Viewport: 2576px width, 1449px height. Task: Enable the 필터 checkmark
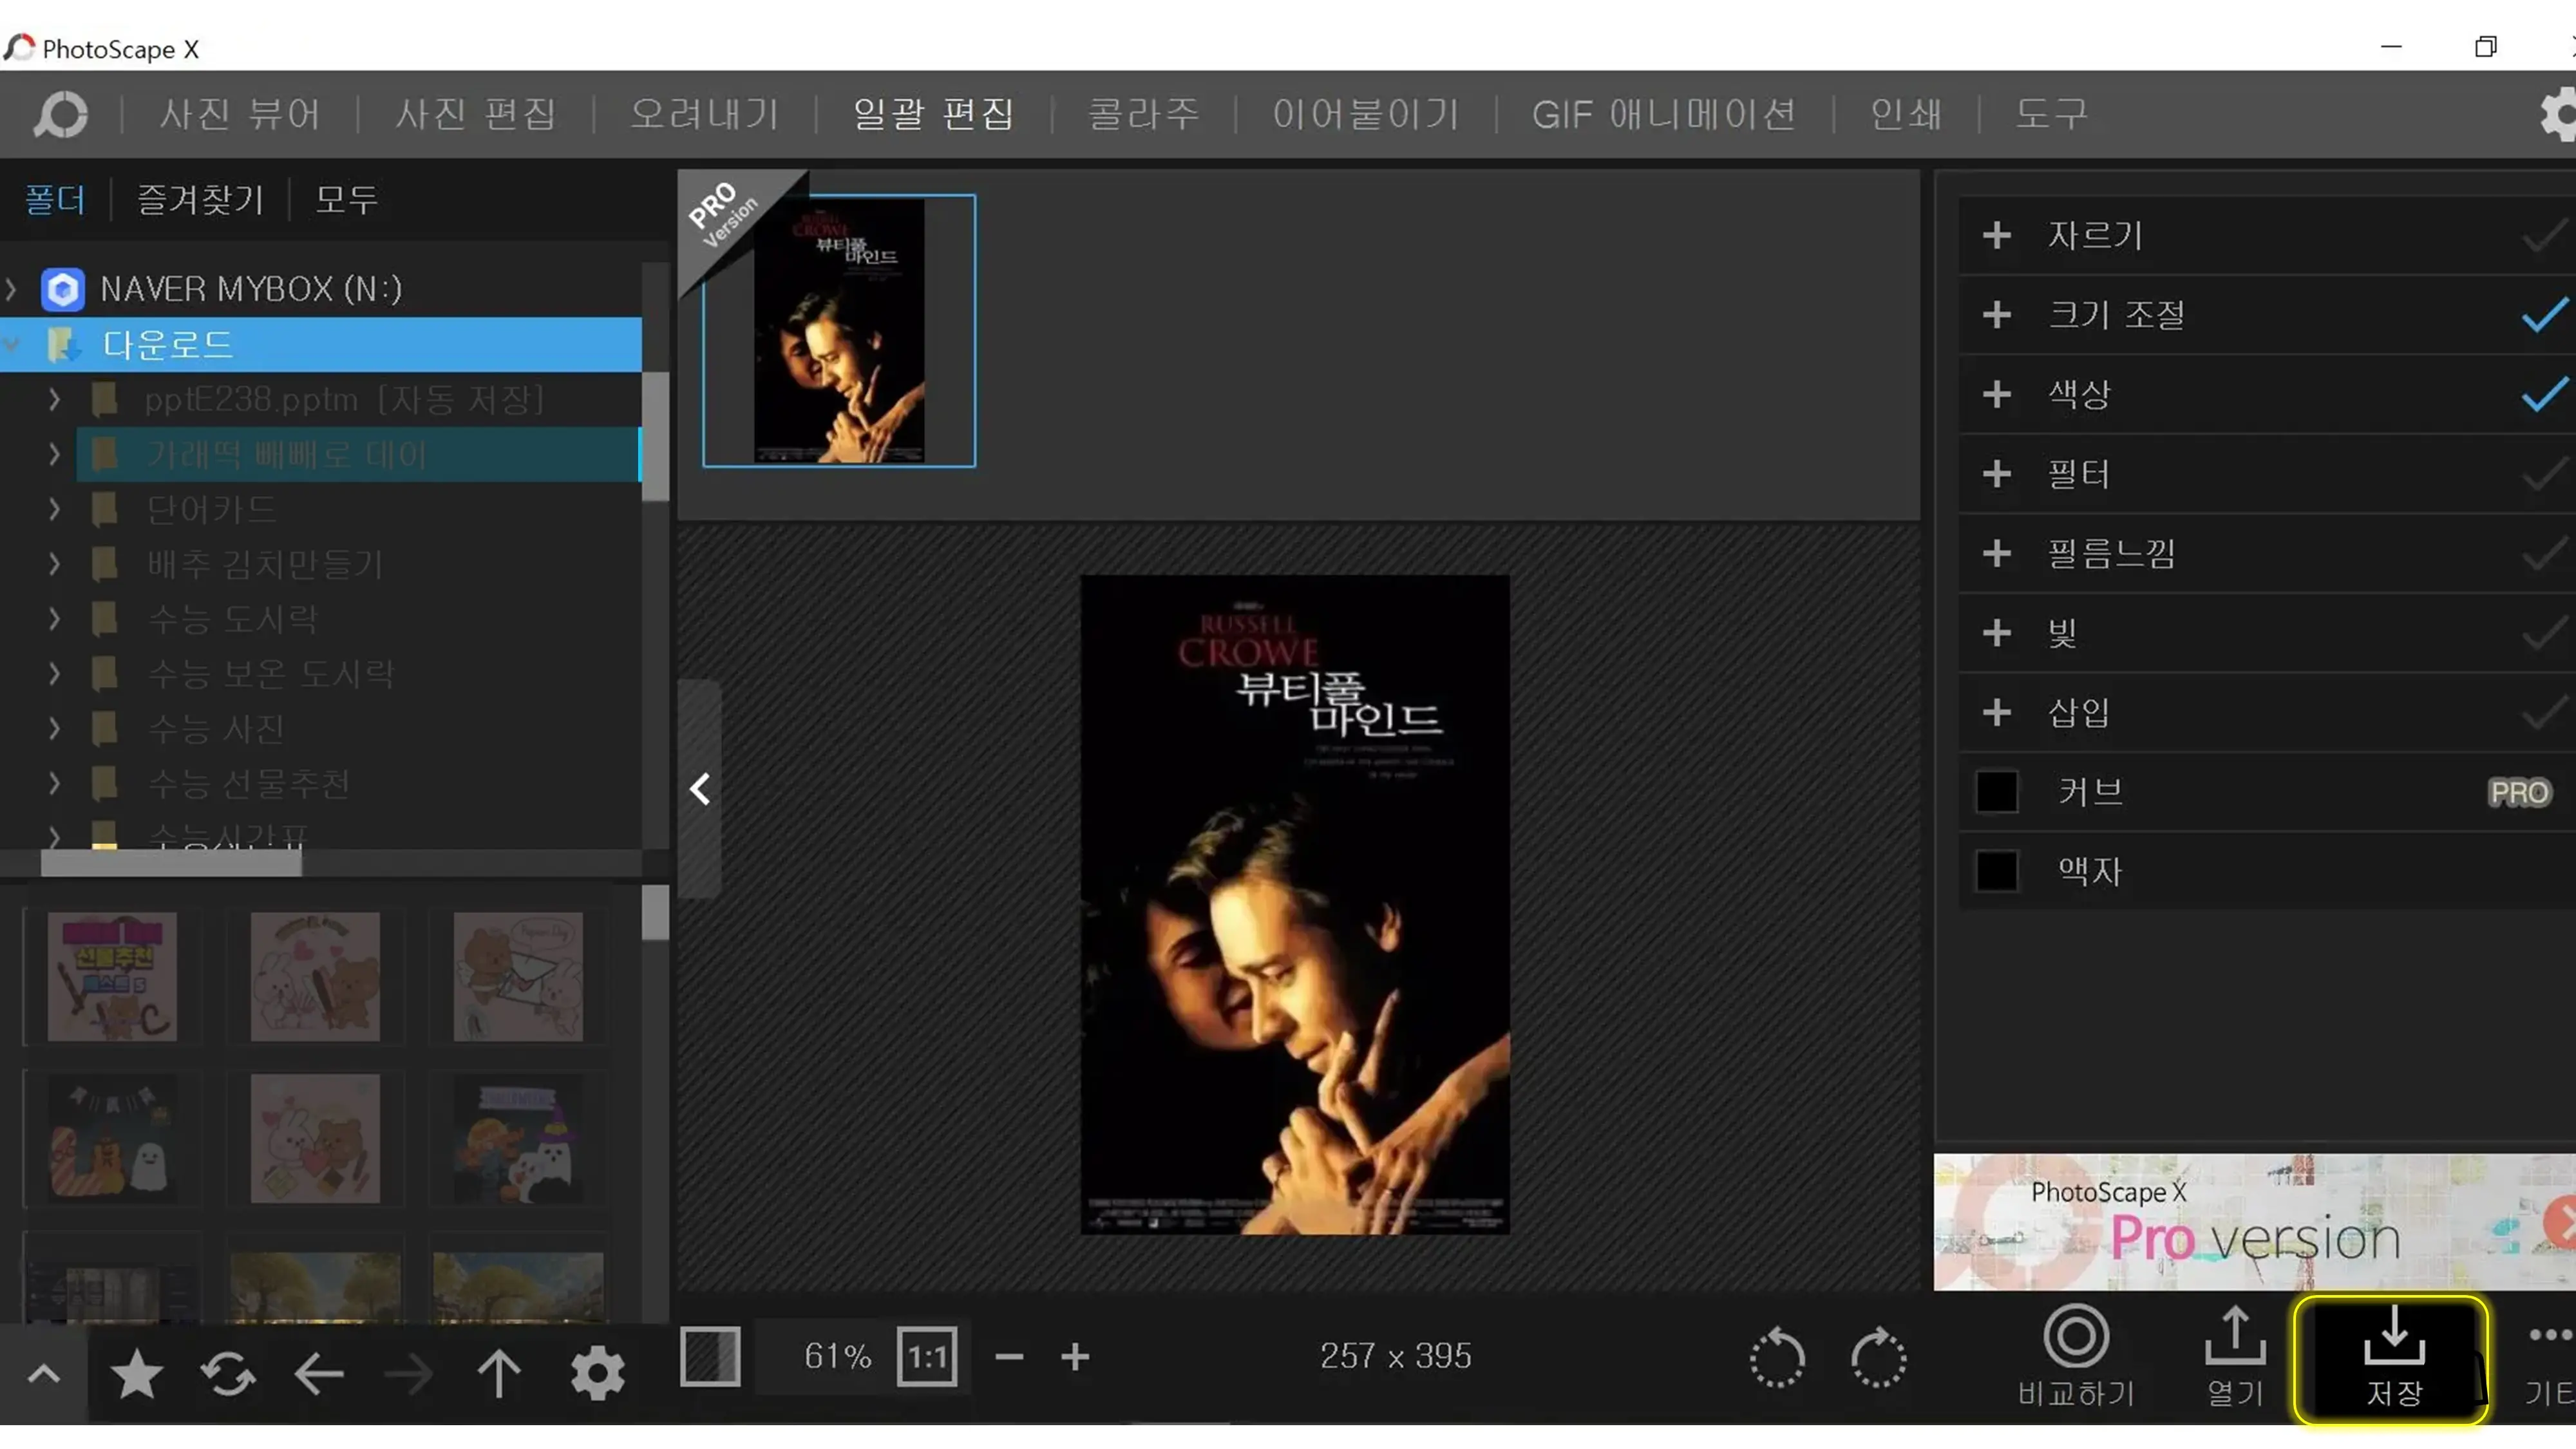[x=2544, y=474]
